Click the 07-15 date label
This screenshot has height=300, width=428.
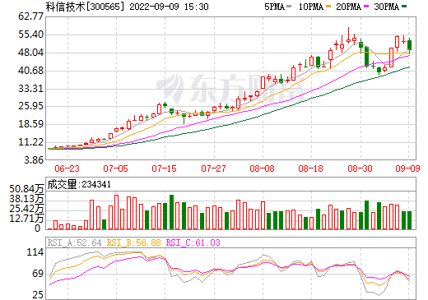(164, 168)
